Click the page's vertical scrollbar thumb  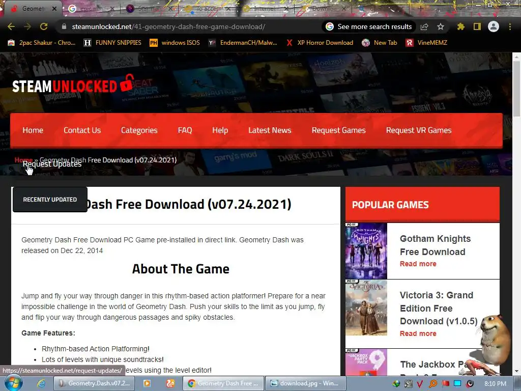tap(516, 88)
